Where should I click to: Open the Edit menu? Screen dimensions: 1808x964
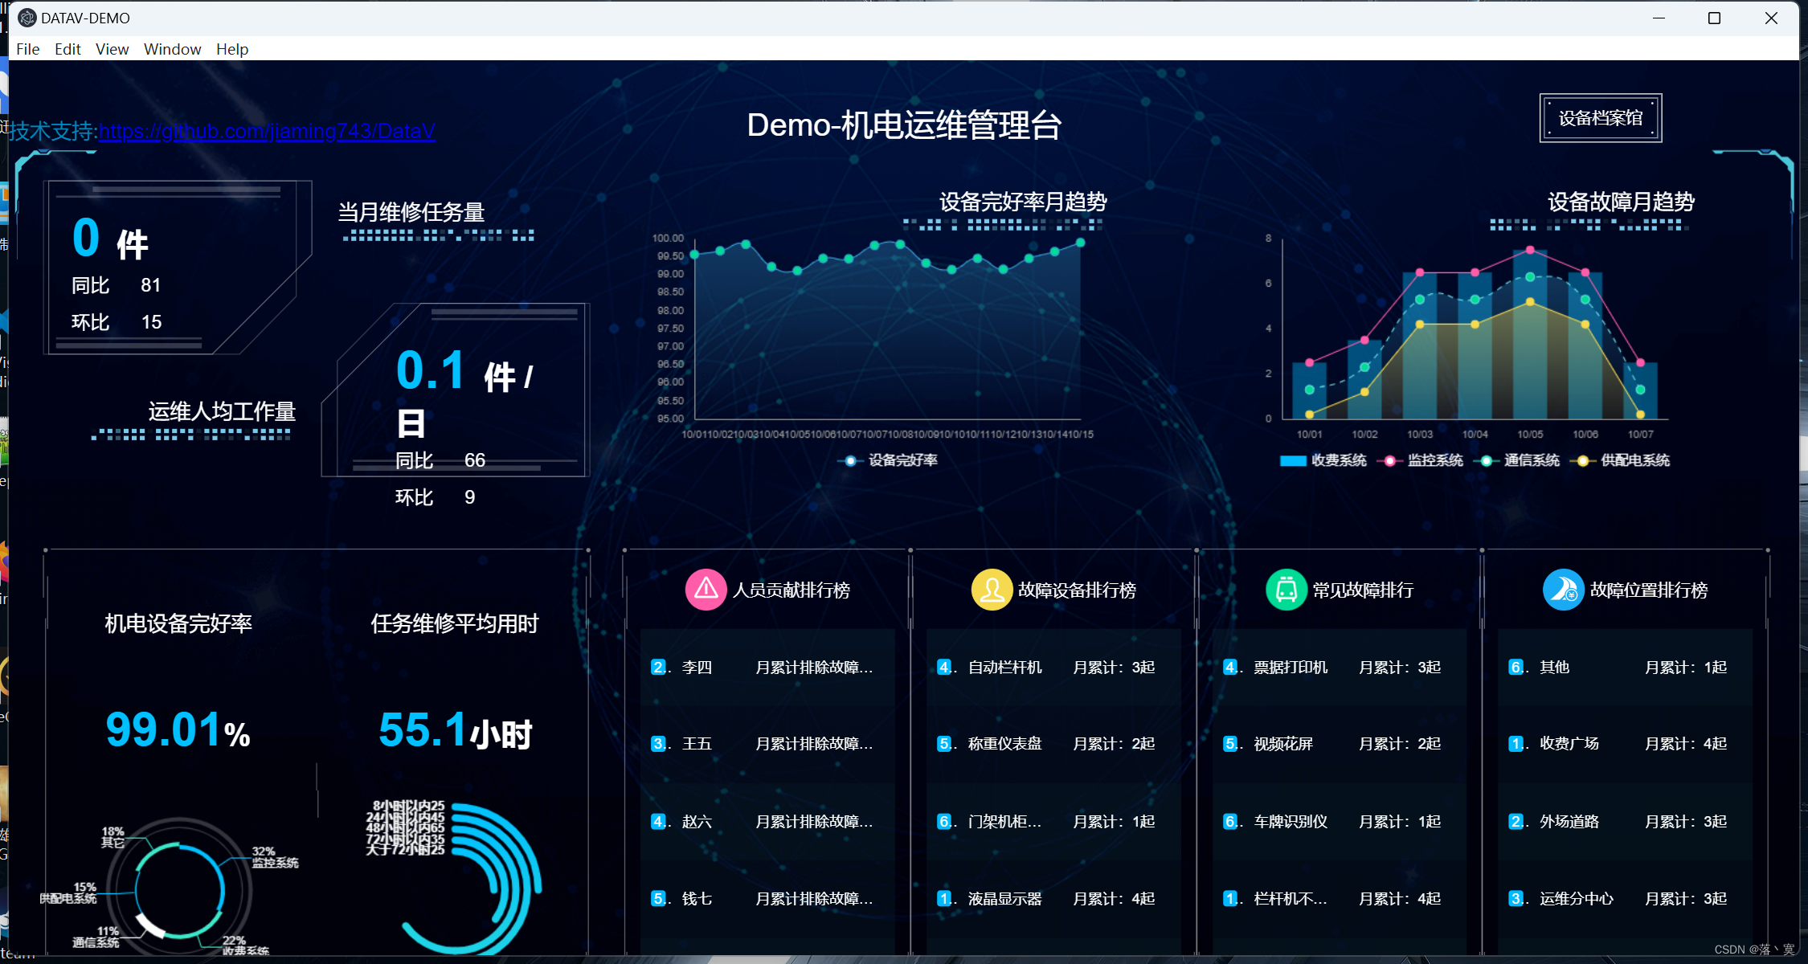pyautogui.click(x=67, y=49)
